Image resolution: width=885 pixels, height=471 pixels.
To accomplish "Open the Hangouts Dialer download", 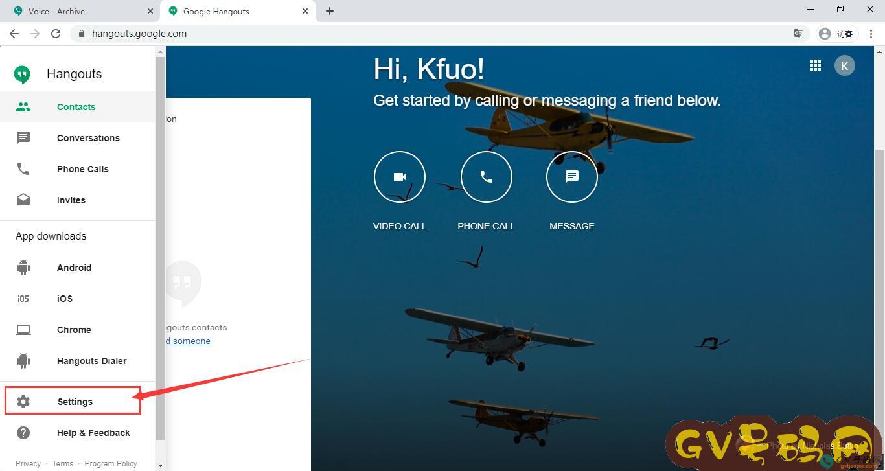I will [91, 361].
